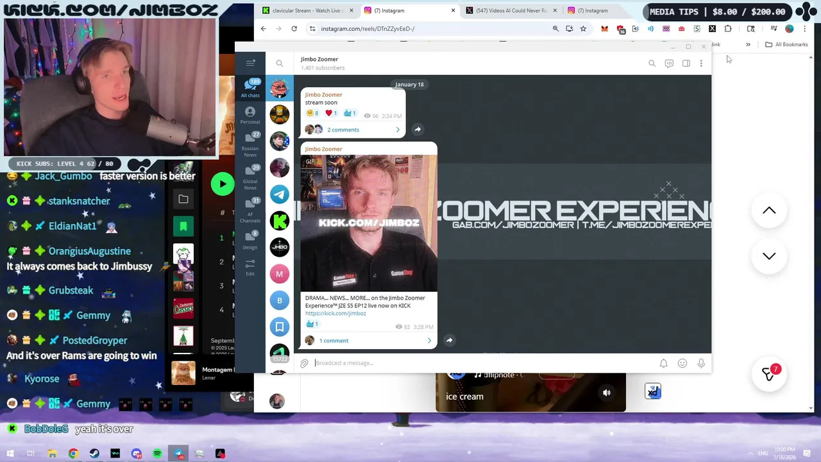
Task: Click search icon above the chat list
Action: click(280, 63)
